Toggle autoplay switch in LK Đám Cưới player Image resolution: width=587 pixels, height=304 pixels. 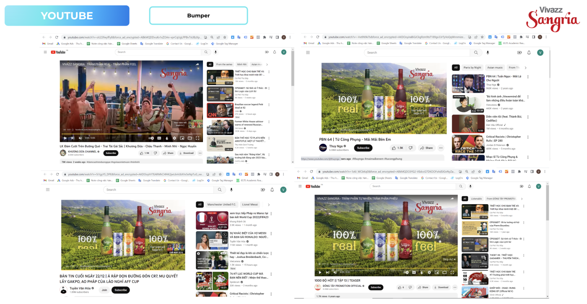pos(151,138)
